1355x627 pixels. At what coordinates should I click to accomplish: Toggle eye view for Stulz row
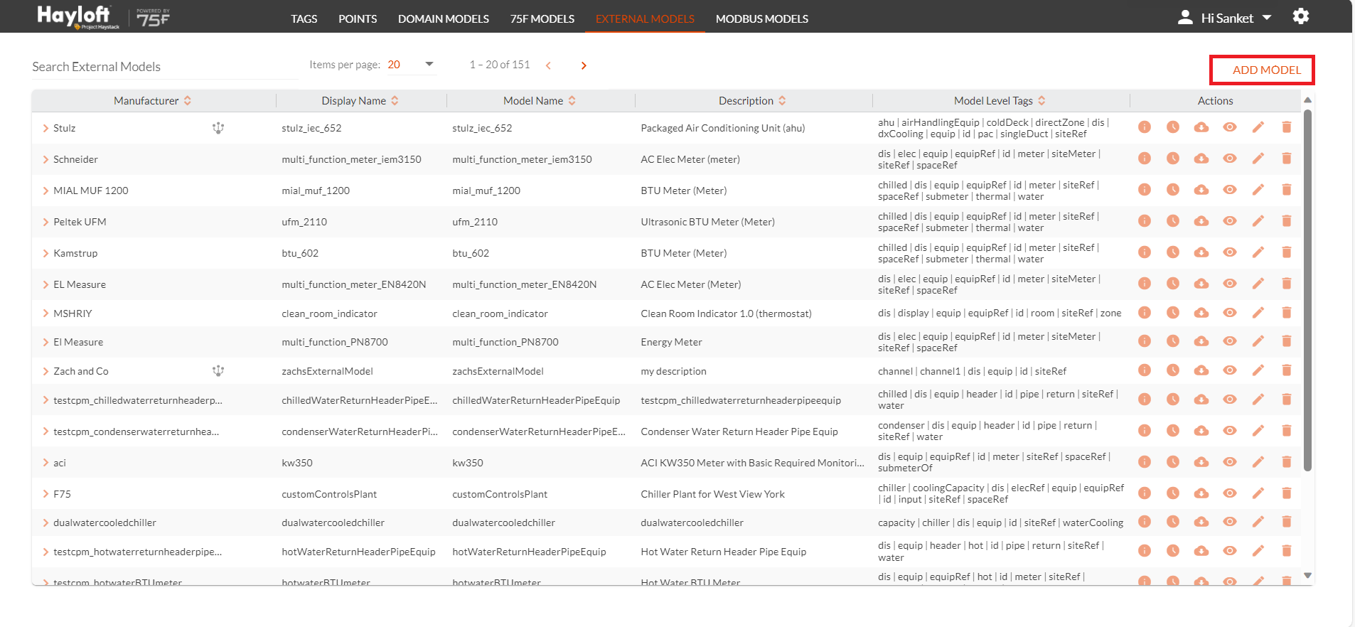pos(1230,127)
